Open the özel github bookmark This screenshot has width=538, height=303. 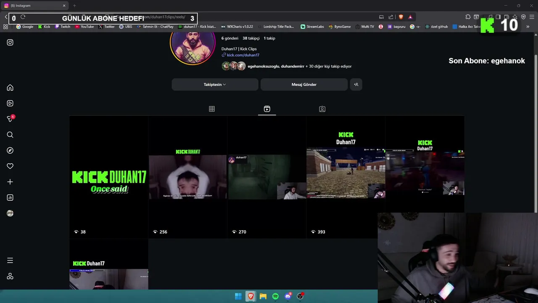pos(436,27)
